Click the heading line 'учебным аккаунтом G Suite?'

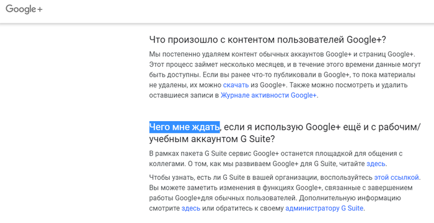coord(212,139)
